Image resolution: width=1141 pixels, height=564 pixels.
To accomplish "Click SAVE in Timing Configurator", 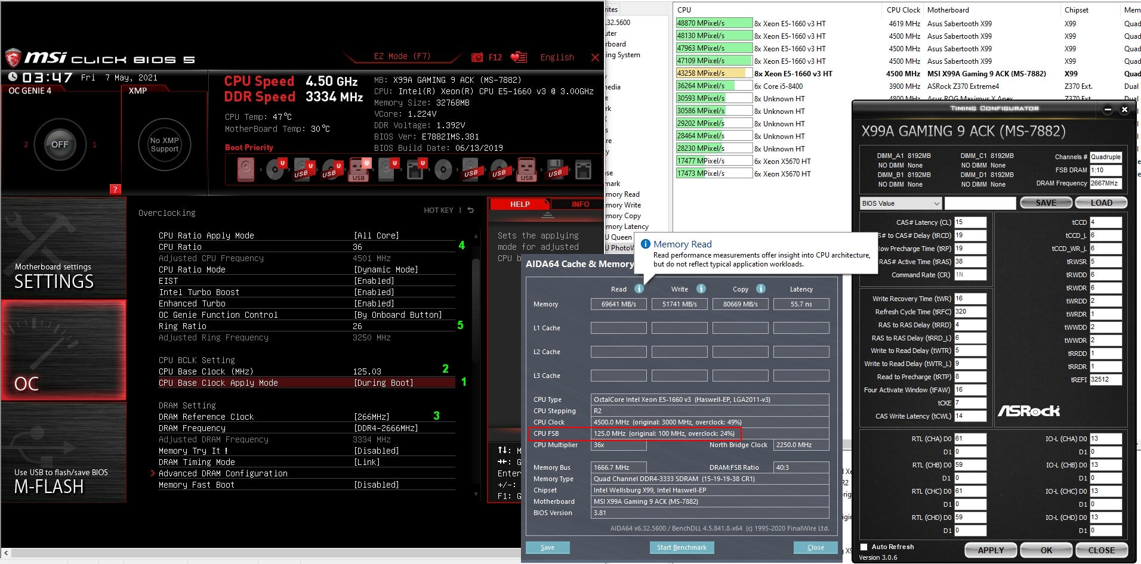I will click(x=1046, y=203).
